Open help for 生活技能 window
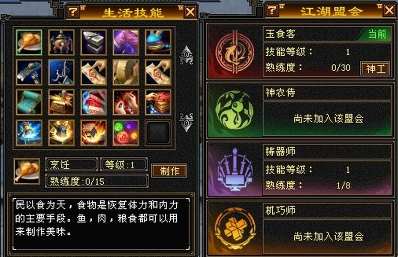The width and height of the screenshot is (398, 257). [73, 12]
